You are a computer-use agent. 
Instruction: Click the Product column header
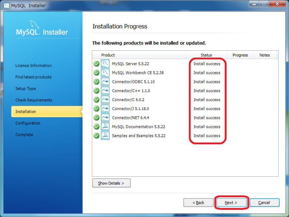coord(142,55)
